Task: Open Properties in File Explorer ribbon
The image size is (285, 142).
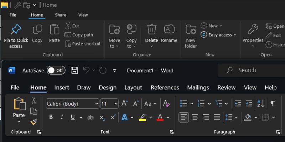Action: tap(253, 36)
